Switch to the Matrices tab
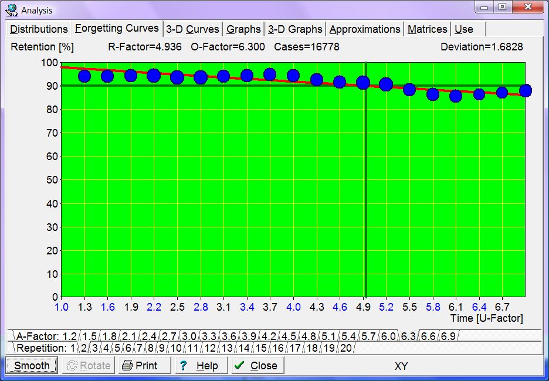549x381 pixels. click(x=427, y=29)
